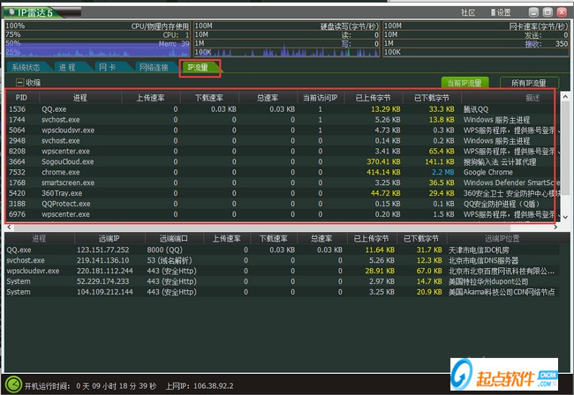The height and width of the screenshot is (395, 574).
Task: Select connection row for 219.141.136.10
Action: (x=282, y=260)
